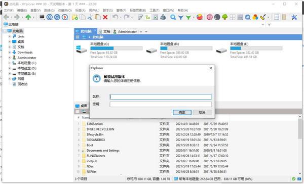
Task: Click the three colored circles icon
Action: coord(255,17)
